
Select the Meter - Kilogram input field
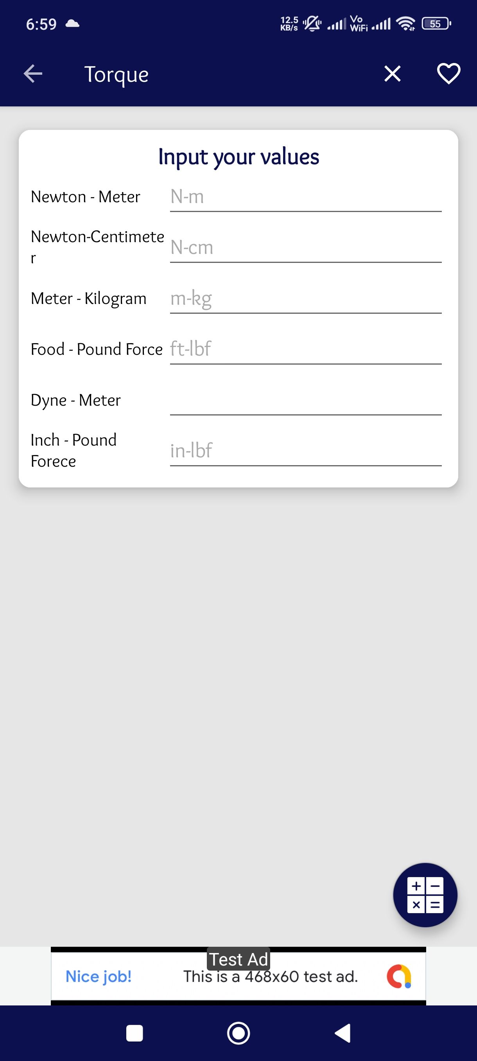pyautogui.click(x=305, y=299)
